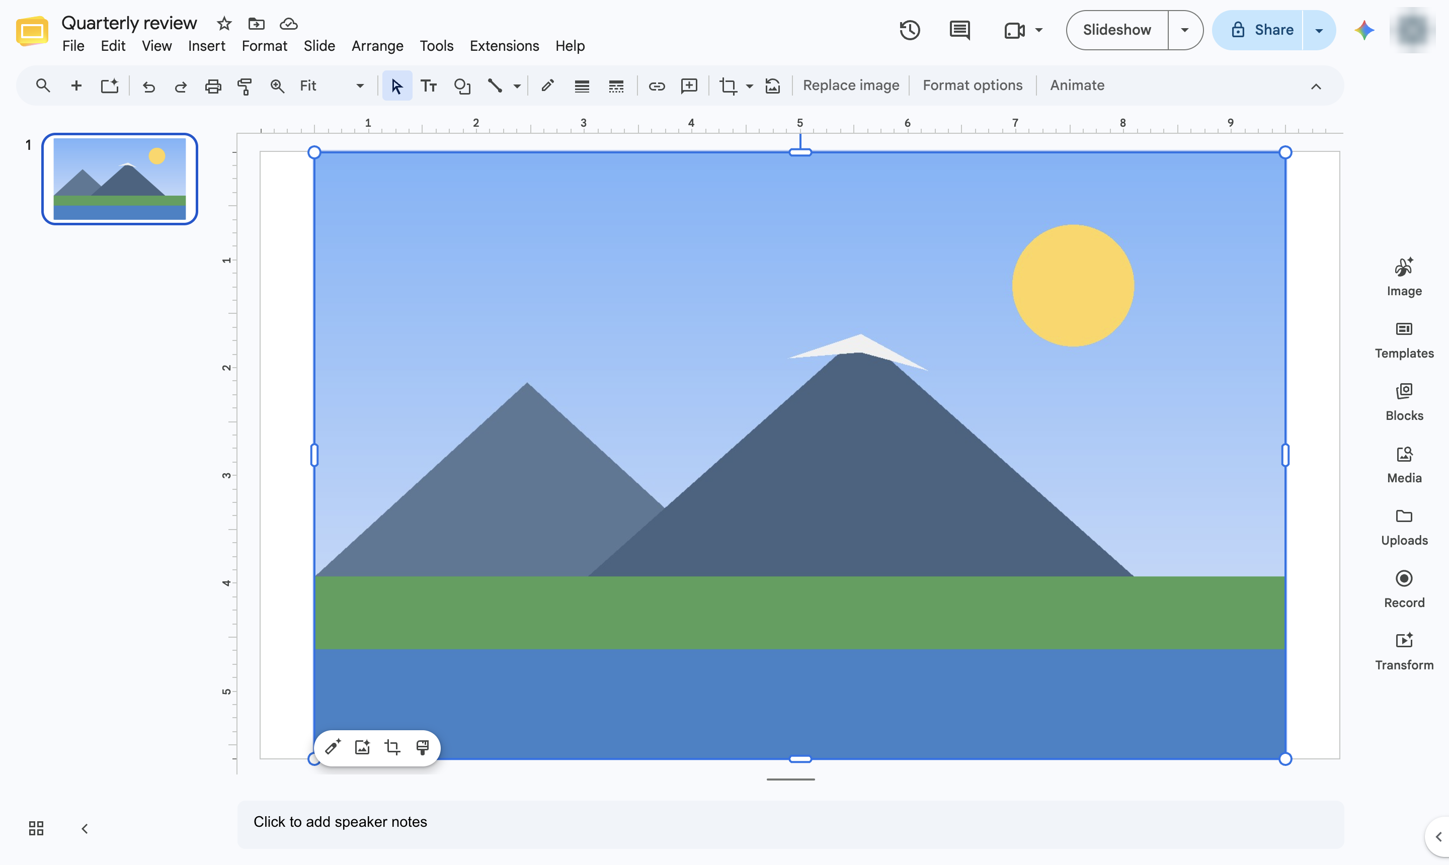Click Replace image
Viewport: 1449px width, 865px height.
(851, 85)
